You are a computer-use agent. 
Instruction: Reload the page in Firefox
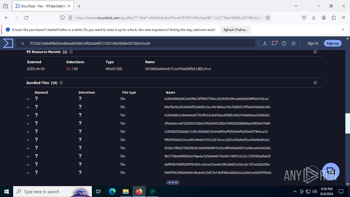tap(26, 18)
